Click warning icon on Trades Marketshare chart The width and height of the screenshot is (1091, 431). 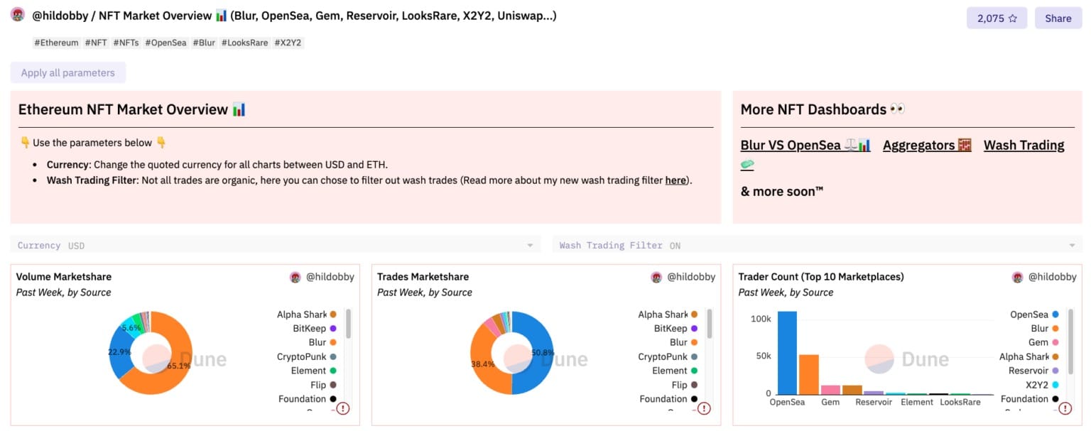pyautogui.click(x=704, y=408)
